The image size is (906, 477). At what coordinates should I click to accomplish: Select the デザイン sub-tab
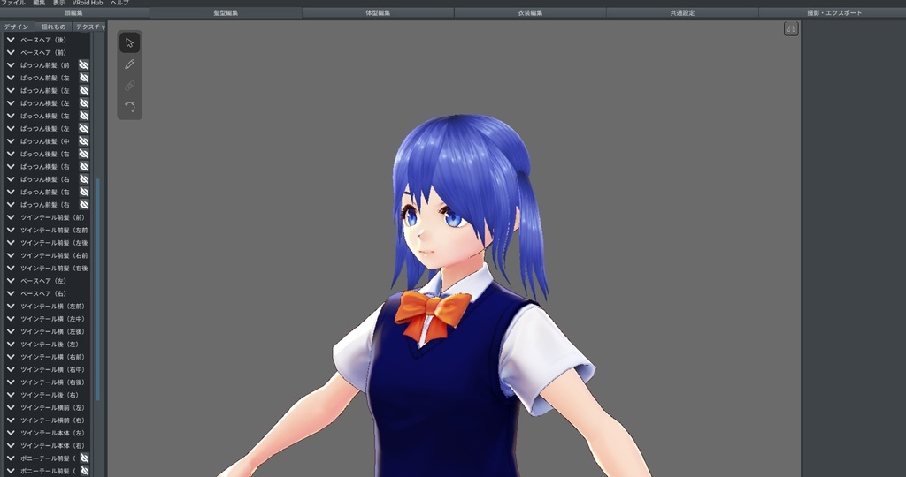point(17,26)
